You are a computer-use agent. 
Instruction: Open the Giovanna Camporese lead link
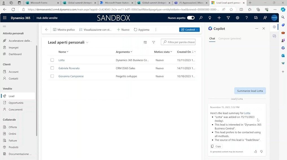(x=71, y=76)
